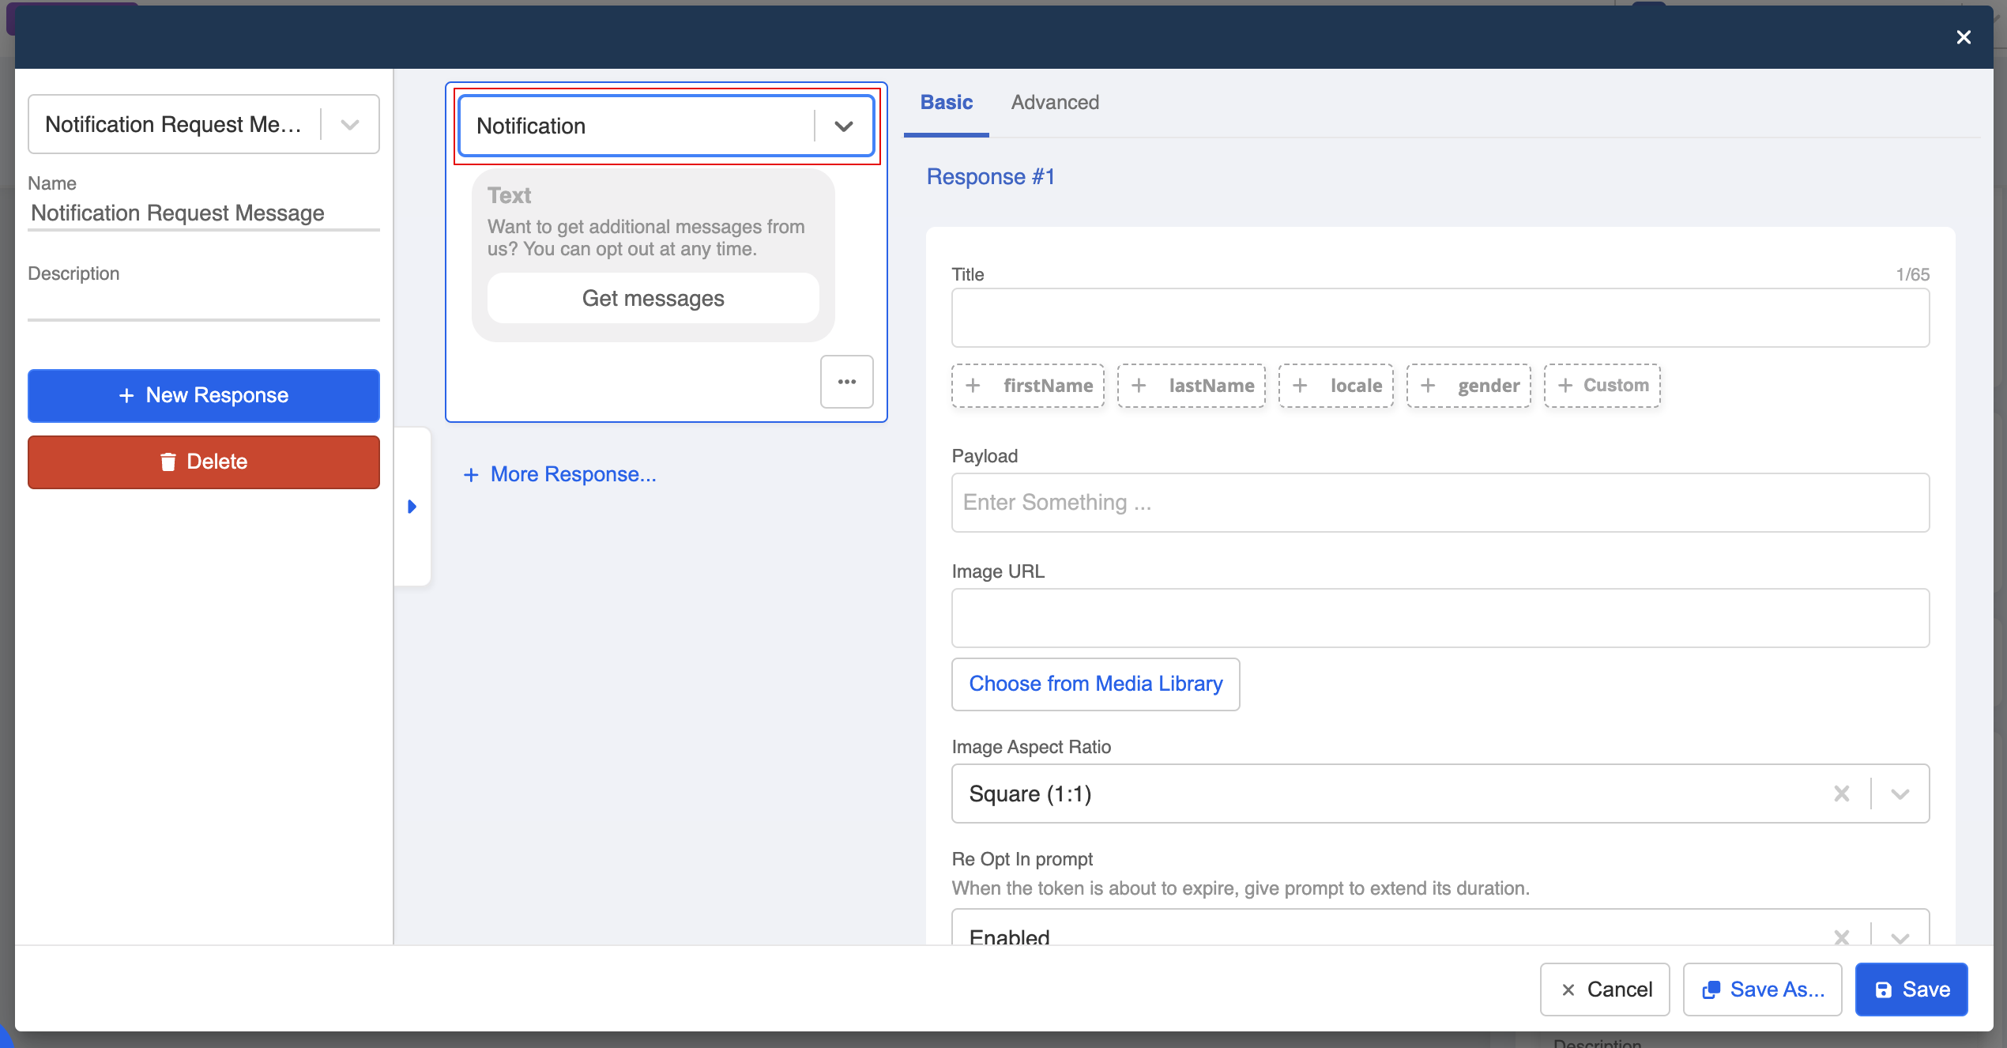Insert firstName variable chip

click(x=1028, y=386)
